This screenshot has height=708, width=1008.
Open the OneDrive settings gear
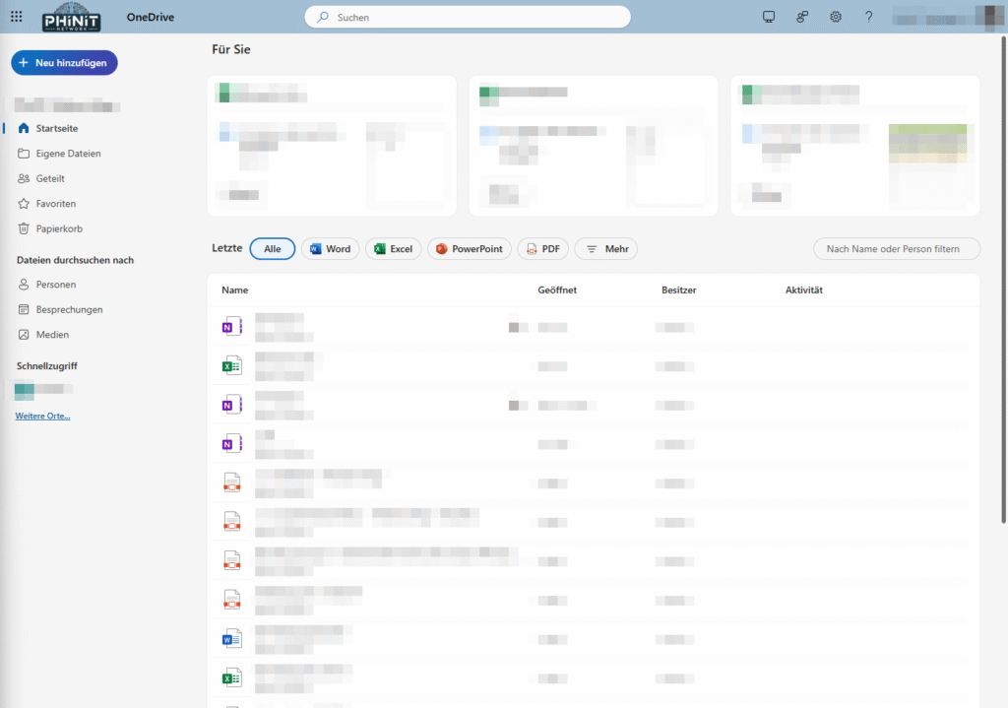[x=835, y=17]
